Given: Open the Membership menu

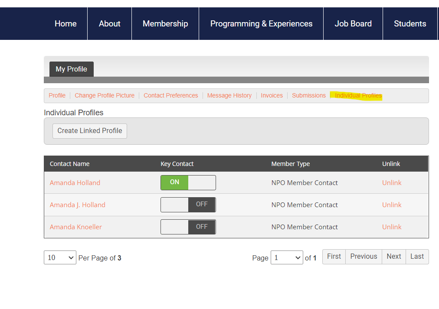Looking at the screenshot, I should 165,24.
